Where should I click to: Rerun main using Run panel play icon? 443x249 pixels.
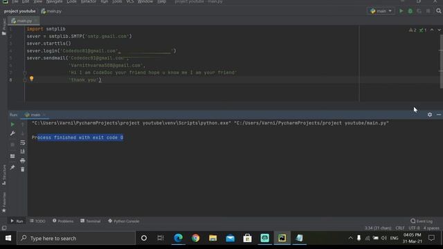pos(12,124)
